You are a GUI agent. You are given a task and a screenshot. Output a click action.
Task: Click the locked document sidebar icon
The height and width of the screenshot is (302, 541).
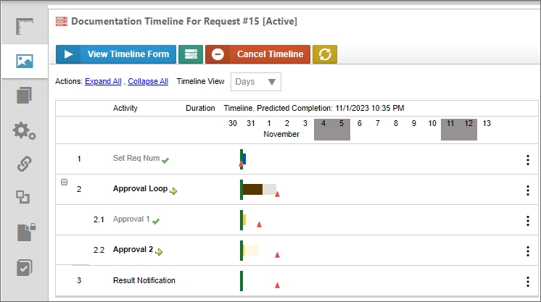coord(25,232)
